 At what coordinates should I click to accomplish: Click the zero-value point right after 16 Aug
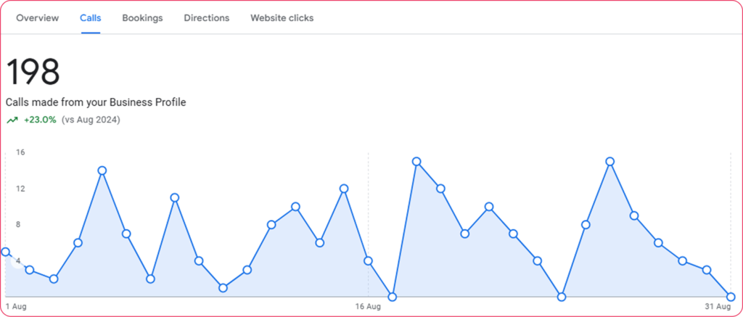tap(393, 297)
